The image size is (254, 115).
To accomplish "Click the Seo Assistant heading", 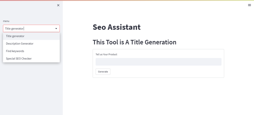I will click(x=117, y=27).
